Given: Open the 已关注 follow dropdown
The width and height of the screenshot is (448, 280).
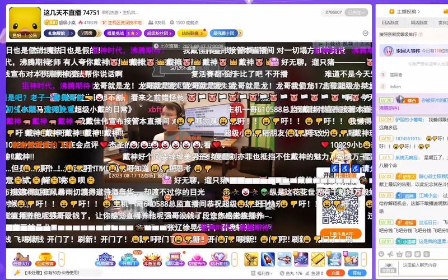Looking at the screenshot, I should tap(356, 12).
